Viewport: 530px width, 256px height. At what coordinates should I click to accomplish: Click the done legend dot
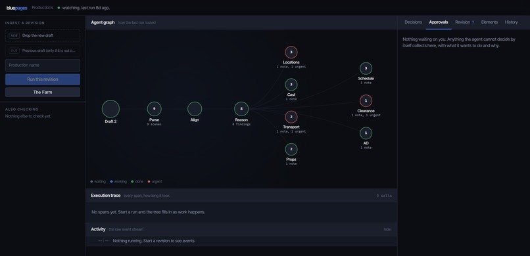132,181
